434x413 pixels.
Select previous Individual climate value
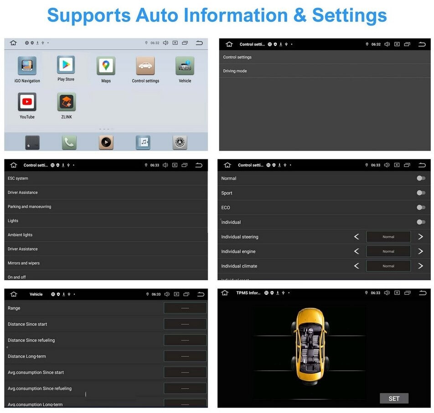coord(356,266)
